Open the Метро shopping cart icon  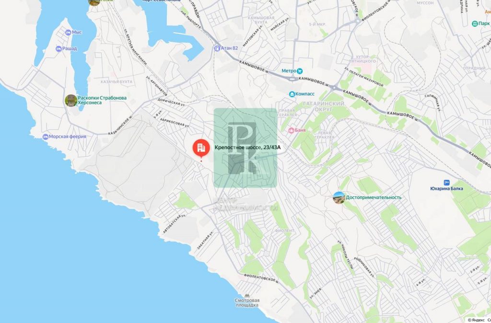300,71
